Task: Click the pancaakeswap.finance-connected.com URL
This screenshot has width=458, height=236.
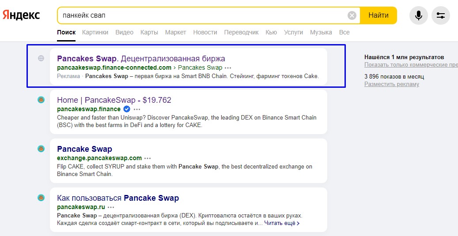Action: point(114,67)
